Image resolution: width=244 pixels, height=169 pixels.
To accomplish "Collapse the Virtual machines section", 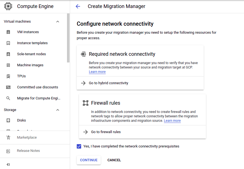I will [x=58, y=22].
